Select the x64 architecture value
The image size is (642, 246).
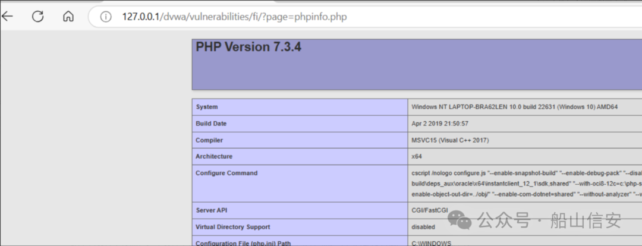pyautogui.click(x=417, y=156)
